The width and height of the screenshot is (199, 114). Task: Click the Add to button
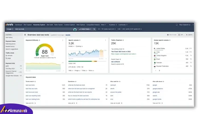point(189,35)
